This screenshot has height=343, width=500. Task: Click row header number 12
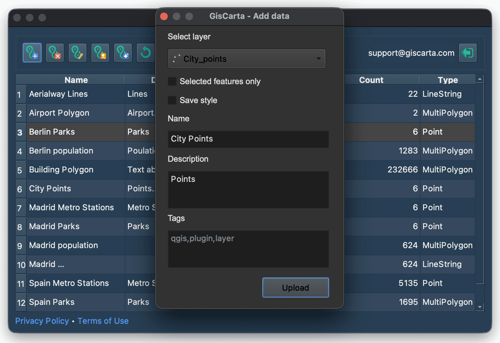click(21, 303)
